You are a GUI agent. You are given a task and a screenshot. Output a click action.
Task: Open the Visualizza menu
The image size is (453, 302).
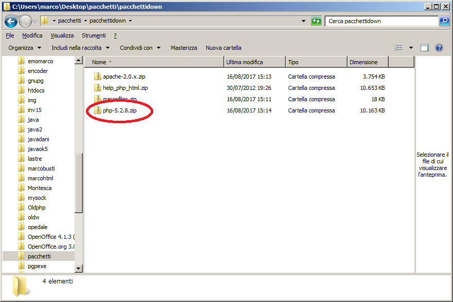[62, 35]
